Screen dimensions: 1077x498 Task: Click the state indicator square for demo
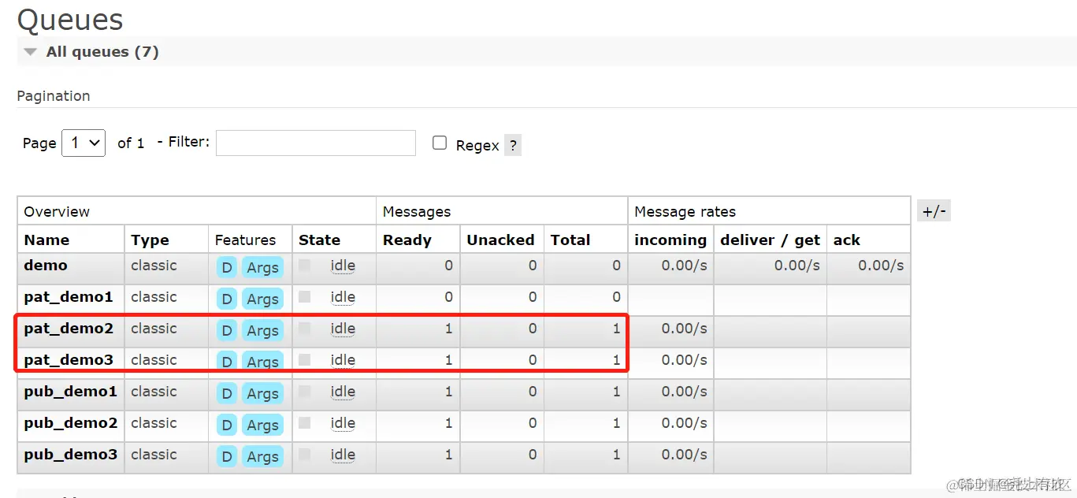pos(305,266)
